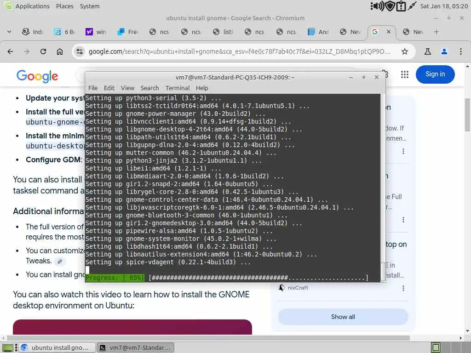The image size is (471, 353).
Task: Close the active Google search tab
Action: (x=388, y=32)
